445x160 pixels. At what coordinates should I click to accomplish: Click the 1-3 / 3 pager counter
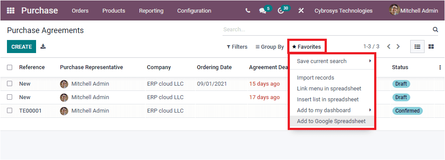pos(371,47)
